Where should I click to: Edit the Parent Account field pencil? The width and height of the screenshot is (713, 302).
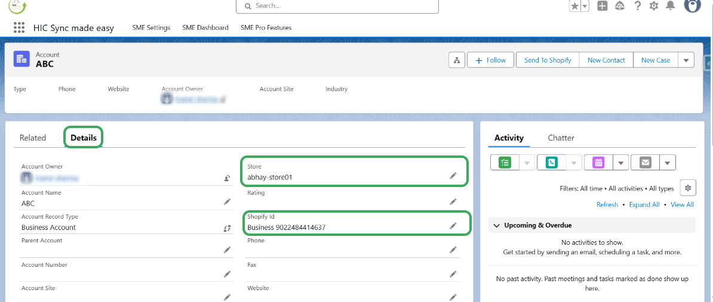click(x=227, y=250)
